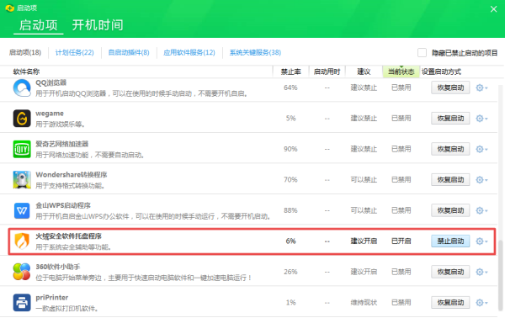Switch to the 启动项 main tab
Viewport: 505px width, 318px height.
(x=39, y=25)
